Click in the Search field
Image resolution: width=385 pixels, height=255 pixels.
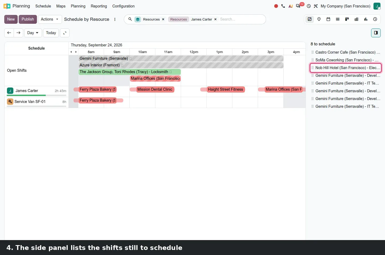[241, 19]
